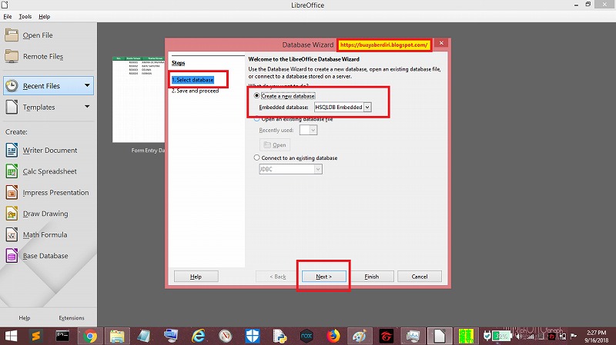Select the Connect to an existing database option
616x345 pixels.
pos(296,158)
